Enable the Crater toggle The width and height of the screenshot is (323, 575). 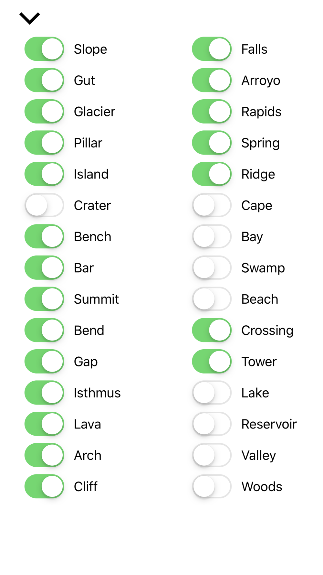pyautogui.click(x=44, y=205)
